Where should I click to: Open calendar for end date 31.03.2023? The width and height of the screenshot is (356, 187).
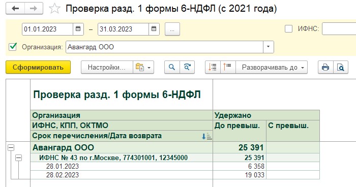tap(154, 29)
